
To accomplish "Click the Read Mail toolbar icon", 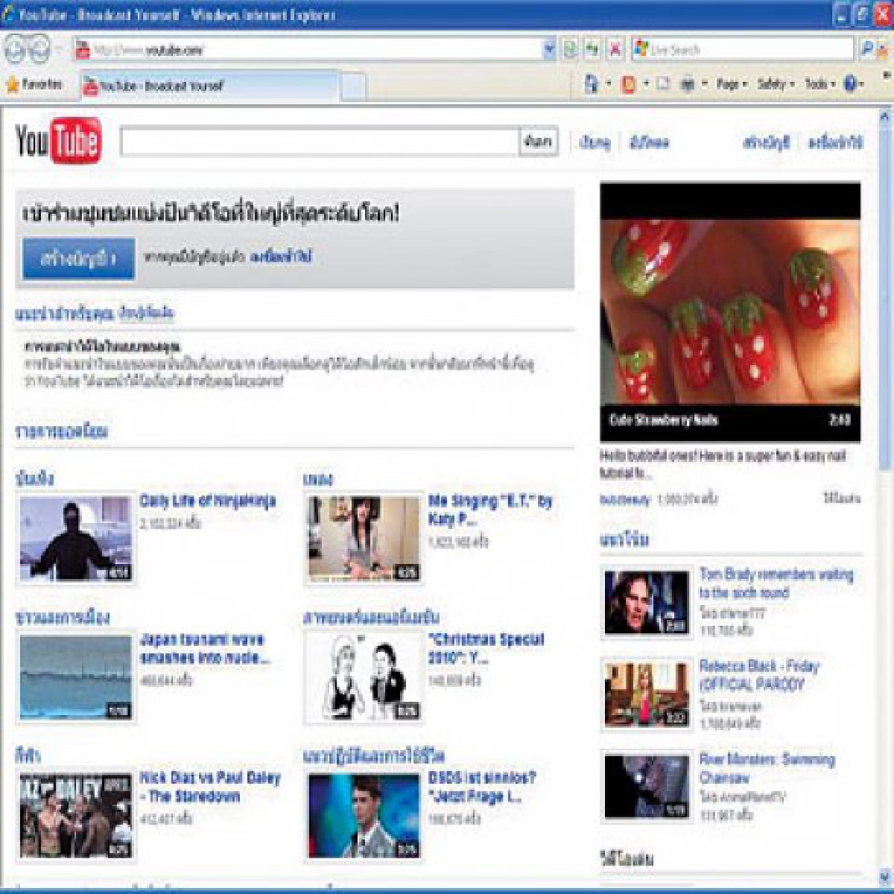I will (663, 84).
